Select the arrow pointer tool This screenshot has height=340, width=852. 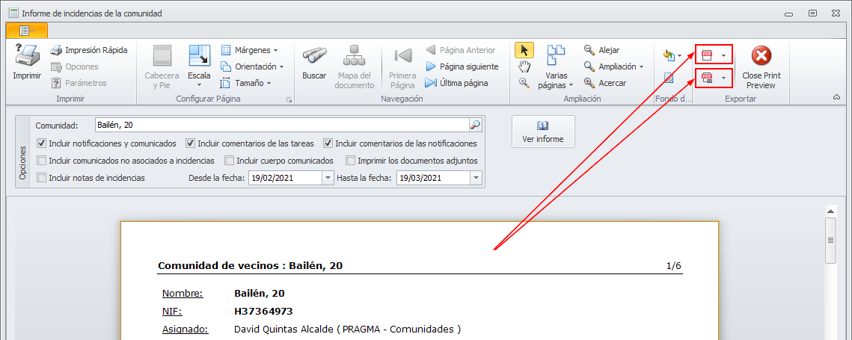[x=524, y=50]
